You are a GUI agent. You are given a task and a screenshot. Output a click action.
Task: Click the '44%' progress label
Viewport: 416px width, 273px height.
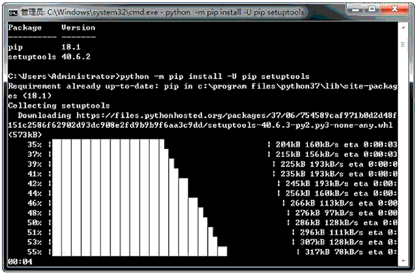[34, 193]
